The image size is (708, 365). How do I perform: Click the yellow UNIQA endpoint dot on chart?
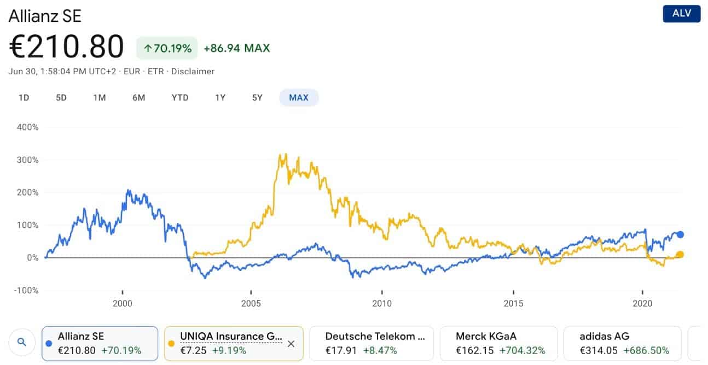(x=680, y=254)
